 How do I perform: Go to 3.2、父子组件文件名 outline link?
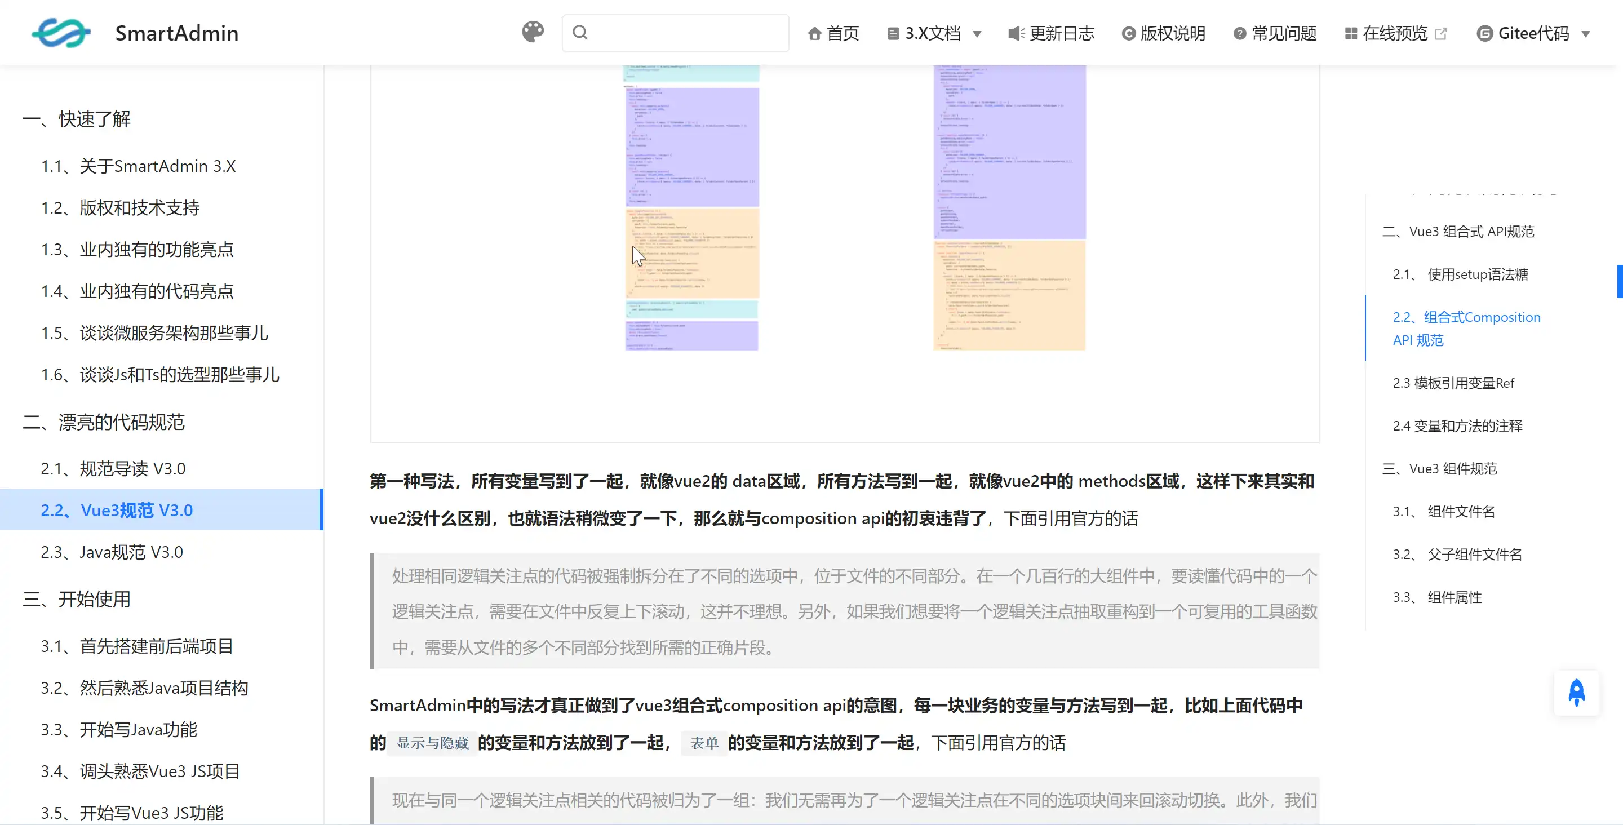[1457, 555]
